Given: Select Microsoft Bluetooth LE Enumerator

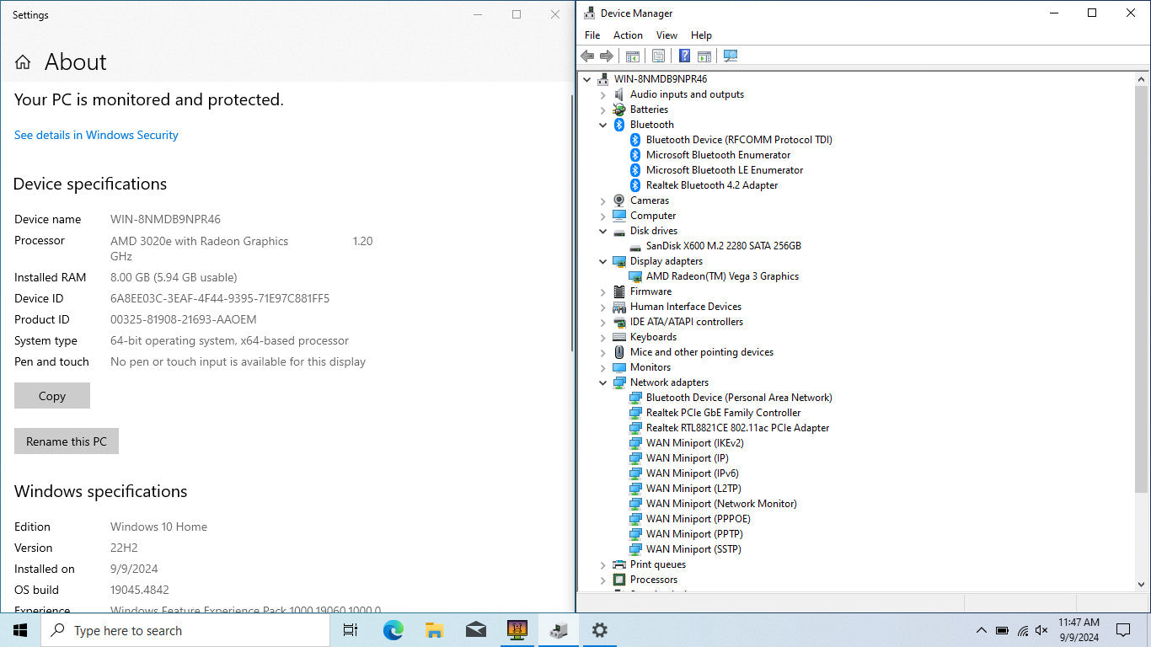Looking at the screenshot, I should (725, 170).
